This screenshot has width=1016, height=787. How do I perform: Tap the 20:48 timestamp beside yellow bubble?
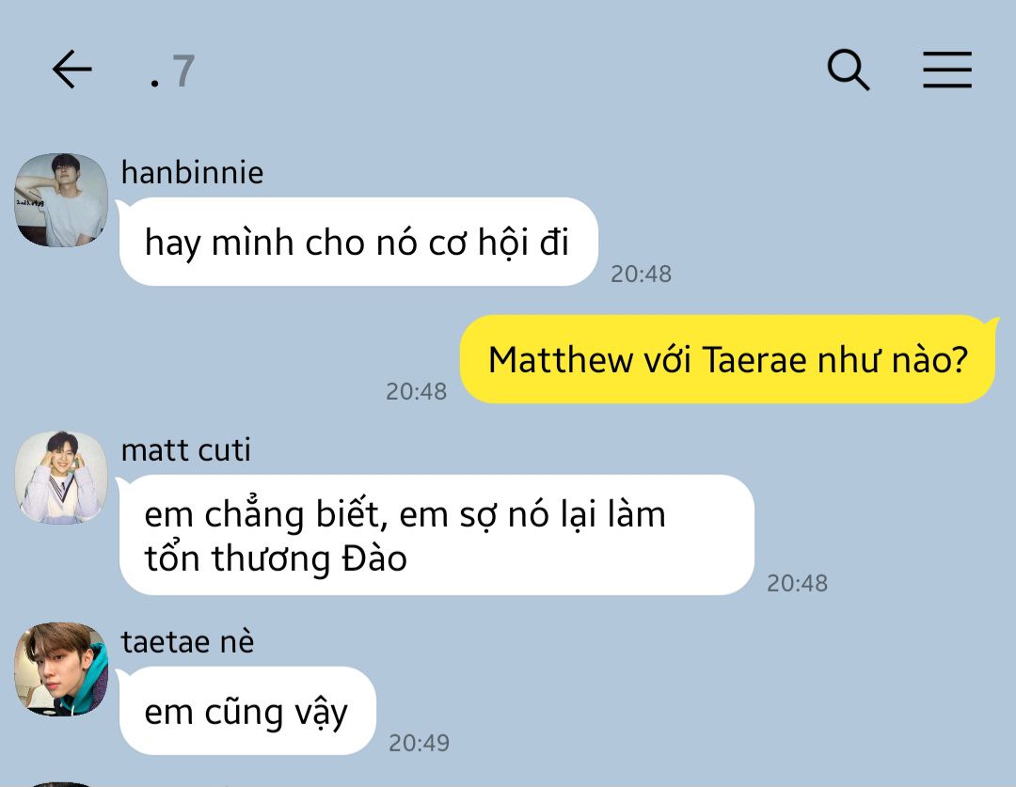point(417,391)
